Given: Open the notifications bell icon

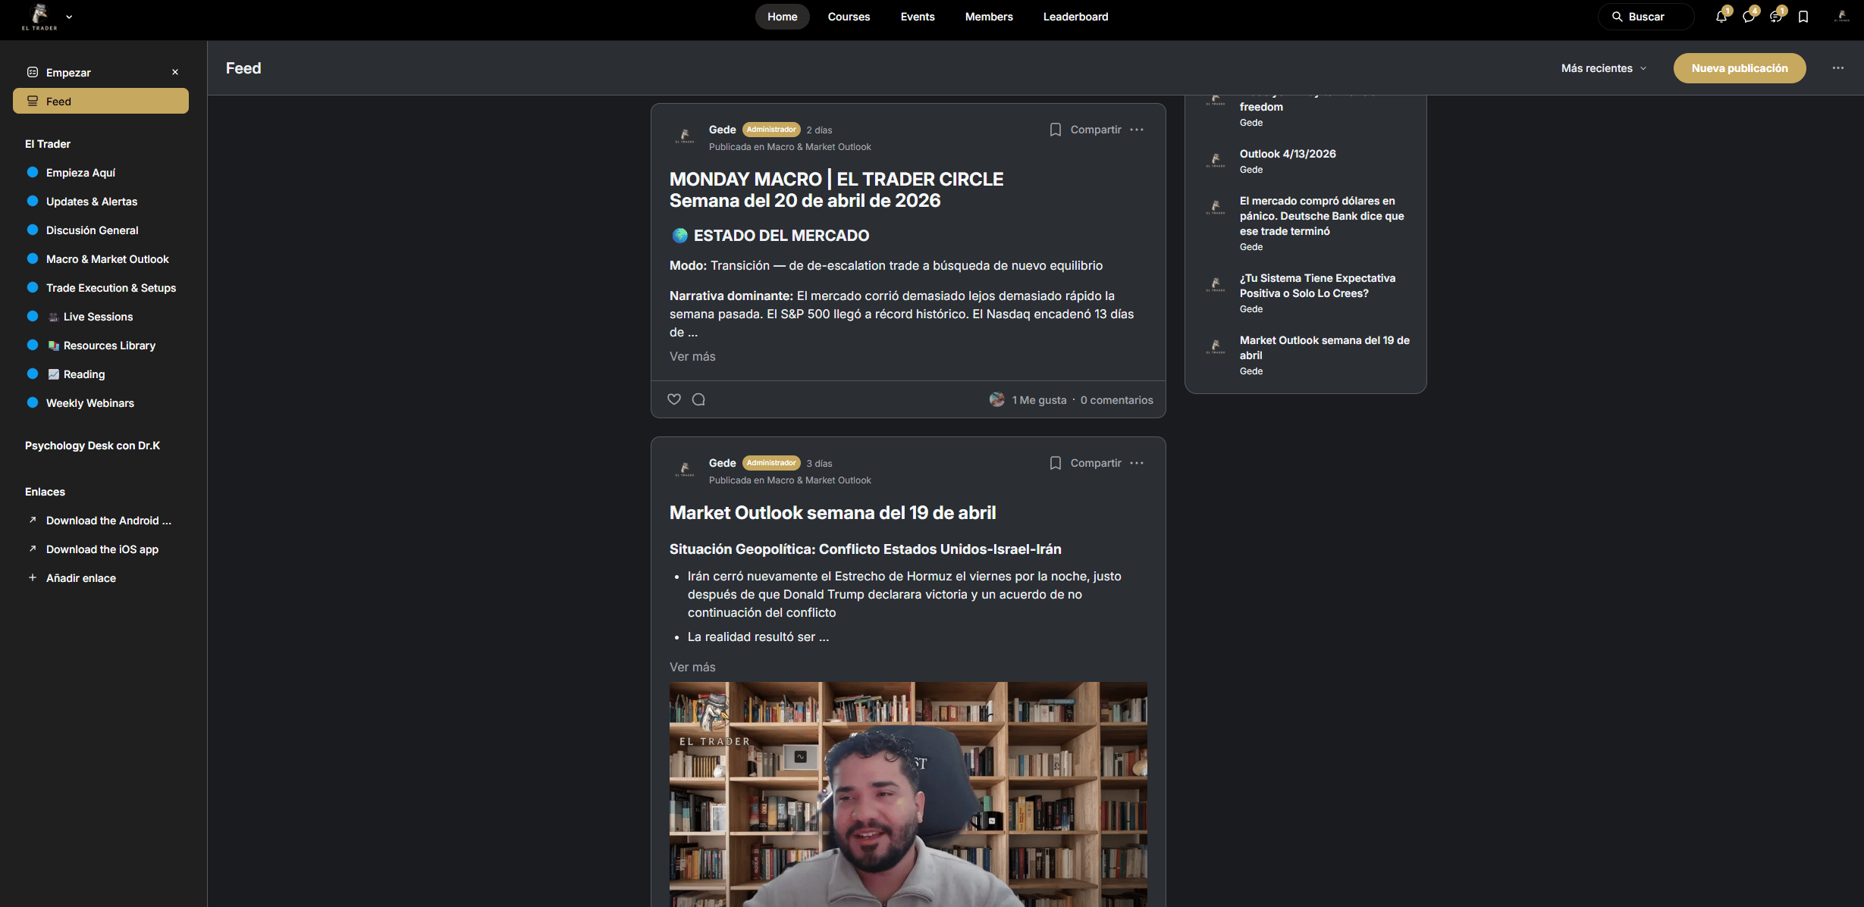Looking at the screenshot, I should pos(1721,17).
